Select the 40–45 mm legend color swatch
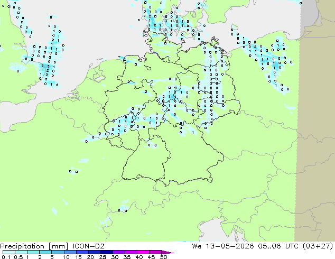Viewport: 335px width, 259px height. coord(143,252)
